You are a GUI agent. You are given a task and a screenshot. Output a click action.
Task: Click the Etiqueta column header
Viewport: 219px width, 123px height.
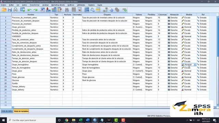click(x=107, y=14)
